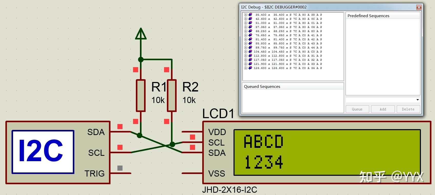Click the SDA pin label on LCD1
The image size is (435, 195).
[x=217, y=153]
